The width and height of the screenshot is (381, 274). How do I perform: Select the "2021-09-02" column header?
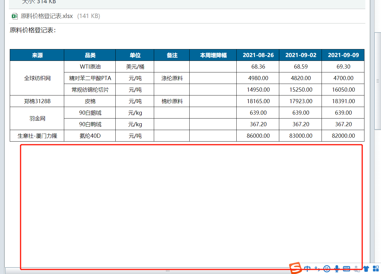(x=301, y=55)
